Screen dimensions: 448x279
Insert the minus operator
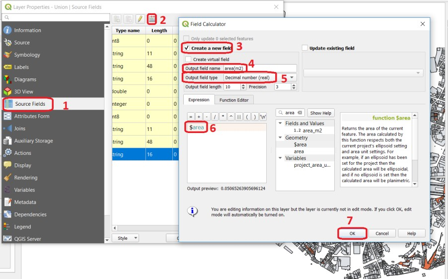coord(207,117)
